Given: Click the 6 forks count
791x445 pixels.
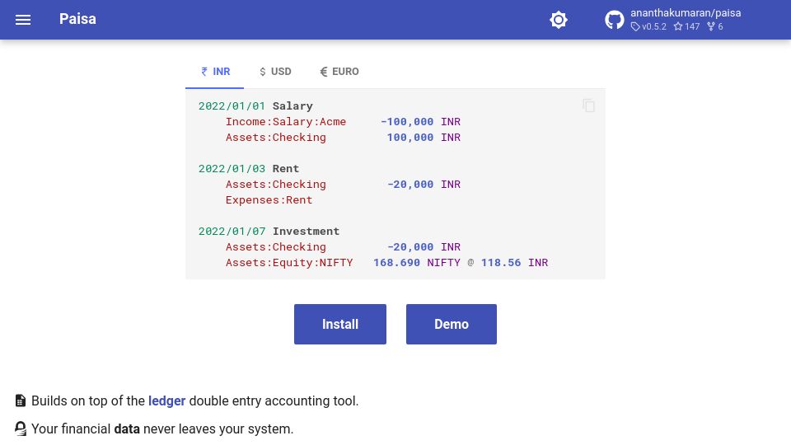Looking at the screenshot, I should pyautogui.click(x=715, y=26).
